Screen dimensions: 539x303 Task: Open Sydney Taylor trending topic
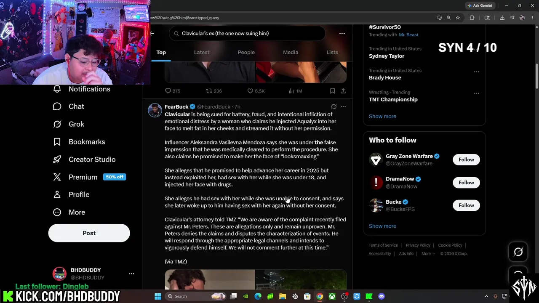coord(387,56)
